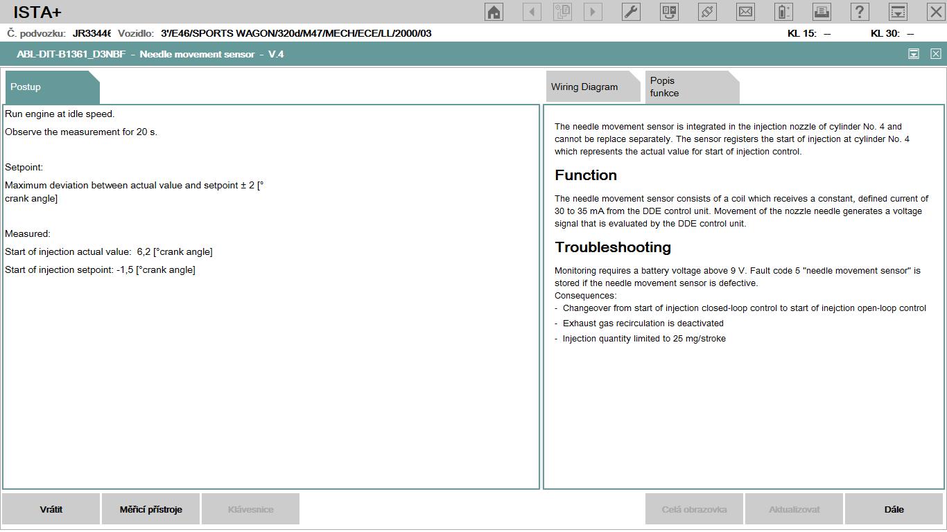Open the wrench settings icon
This screenshot has height=532, width=947.
pos(631,12)
